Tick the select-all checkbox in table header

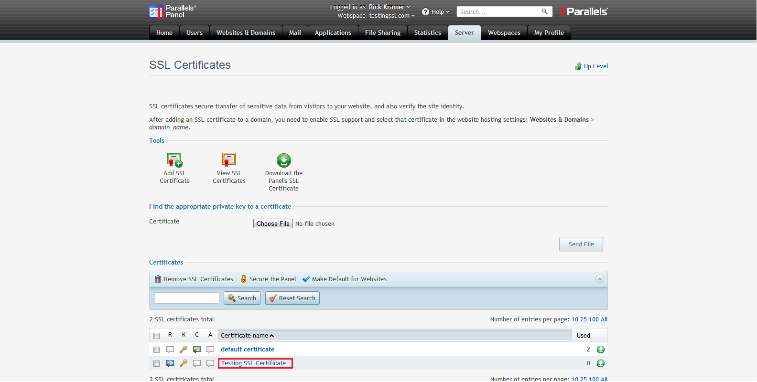tap(156, 336)
